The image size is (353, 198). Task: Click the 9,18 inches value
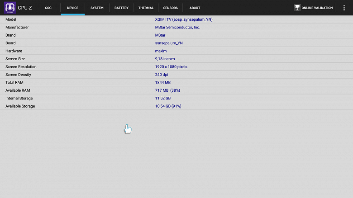click(165, 59)
